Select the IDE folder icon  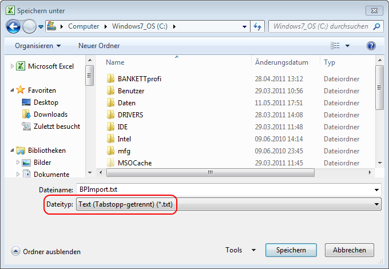point(110,127)
